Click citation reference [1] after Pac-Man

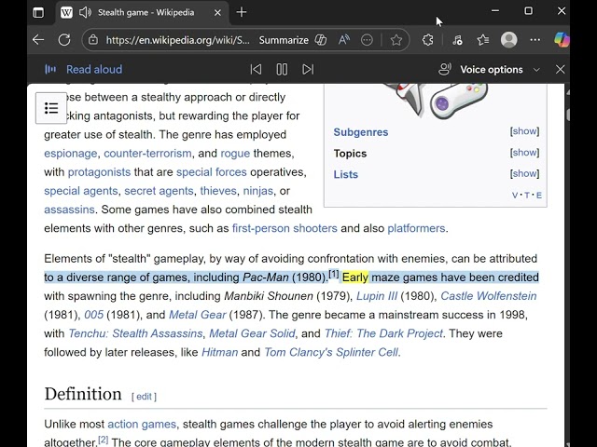click(x=334, y=274)
